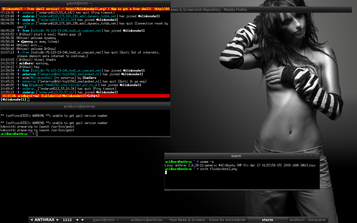This screenshot has width=357, height=223.
Task: Focus next window arrow before gaunt@mint entry
Action: coord(83,220)
